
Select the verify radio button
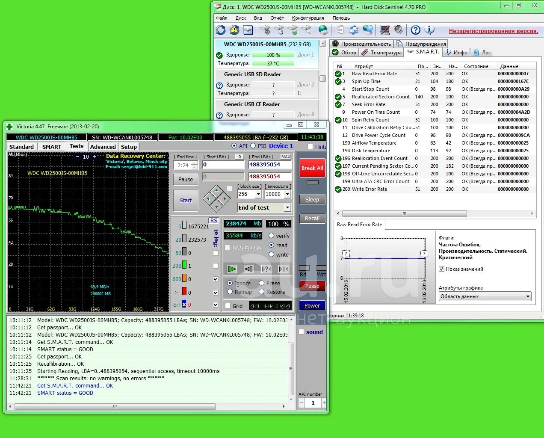click(271, 236)
